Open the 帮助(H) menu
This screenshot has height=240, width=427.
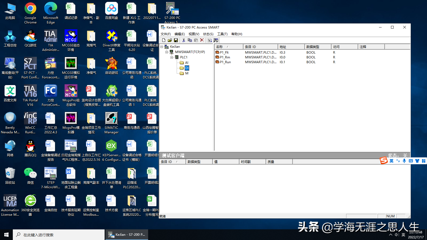[237, 34]
